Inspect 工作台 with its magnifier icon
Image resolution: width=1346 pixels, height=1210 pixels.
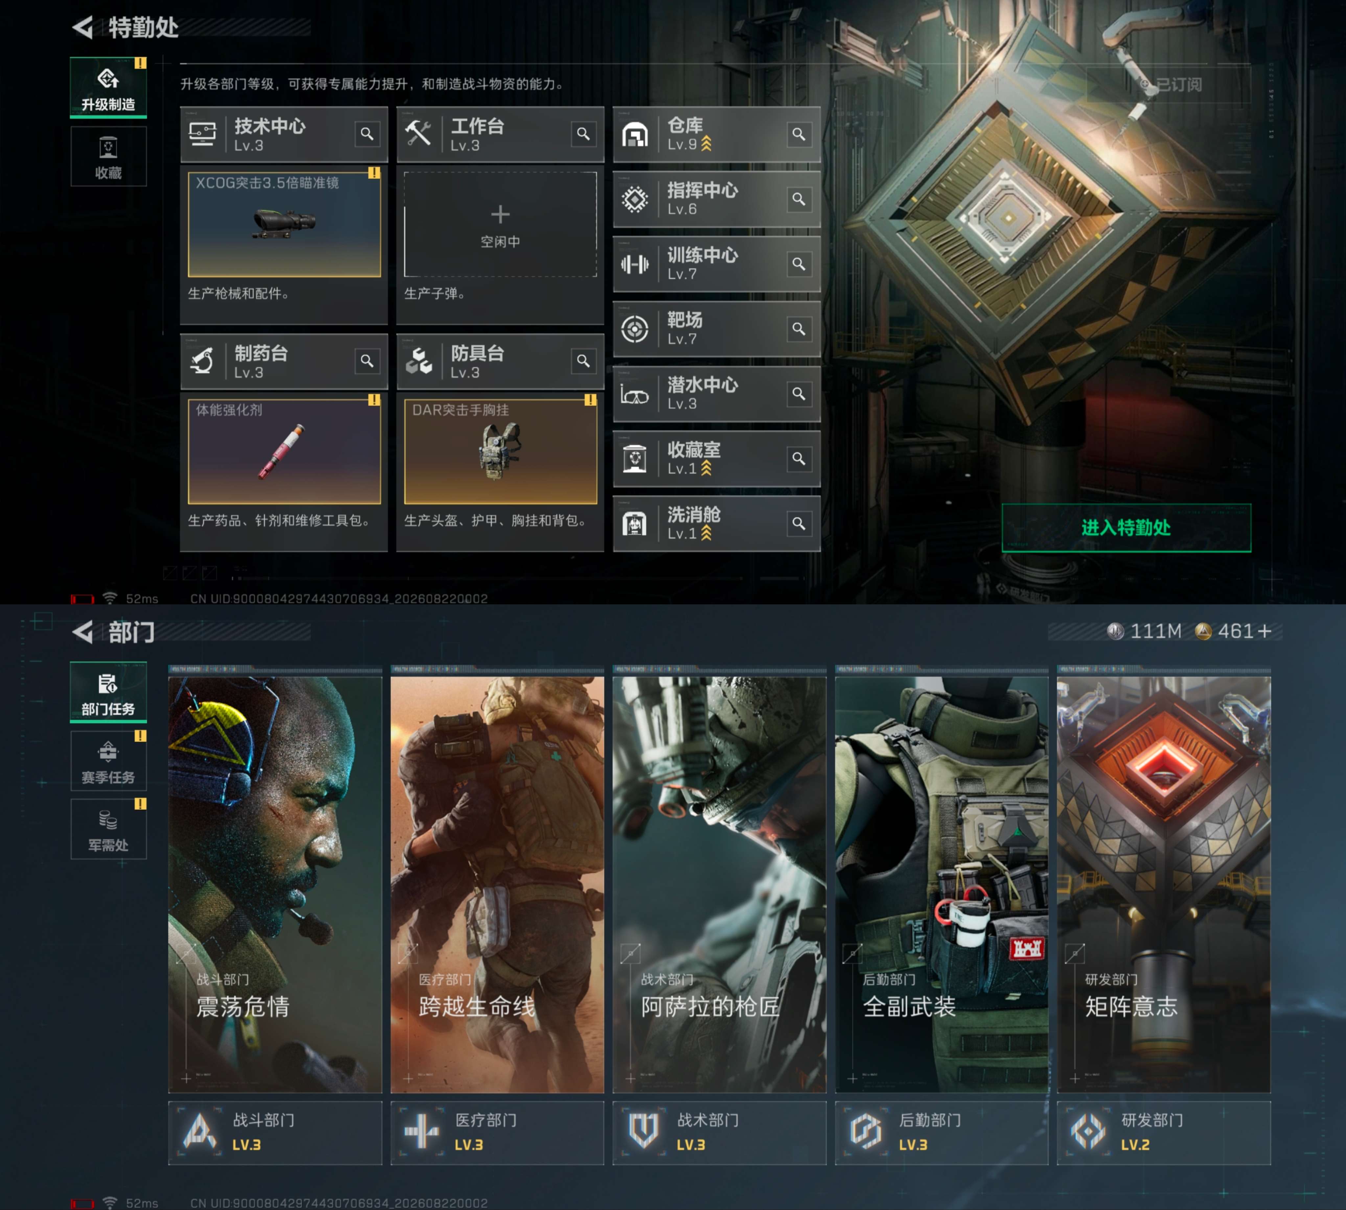[x=583, y=134]
